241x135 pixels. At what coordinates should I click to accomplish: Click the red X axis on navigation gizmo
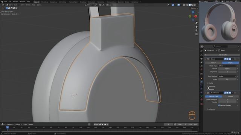[196, 16]
